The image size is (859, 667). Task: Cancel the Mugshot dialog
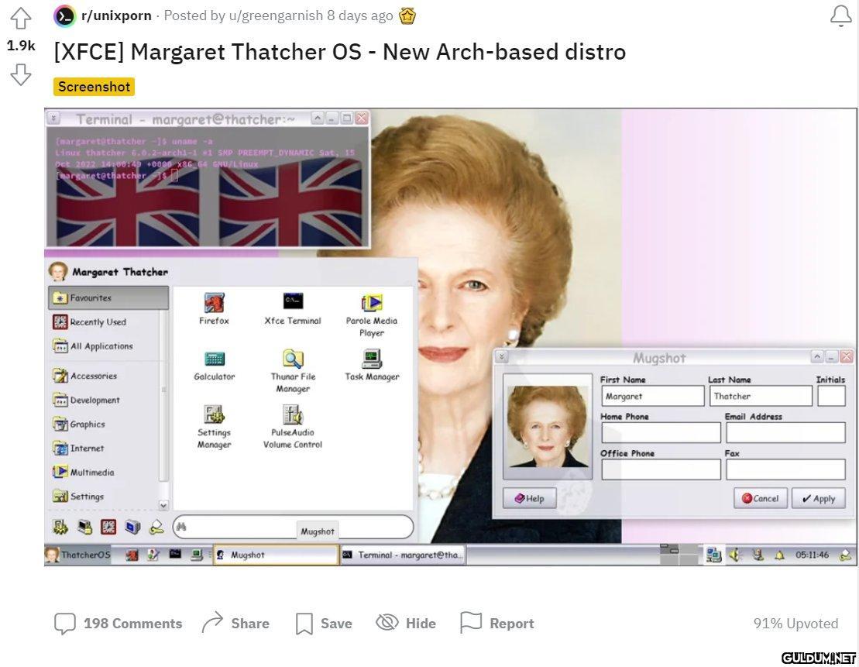tap(761, 498)
